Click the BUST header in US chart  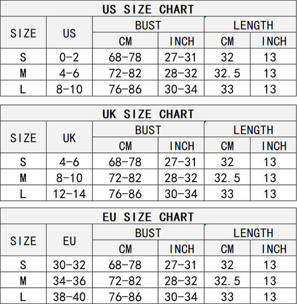(148, 25)
